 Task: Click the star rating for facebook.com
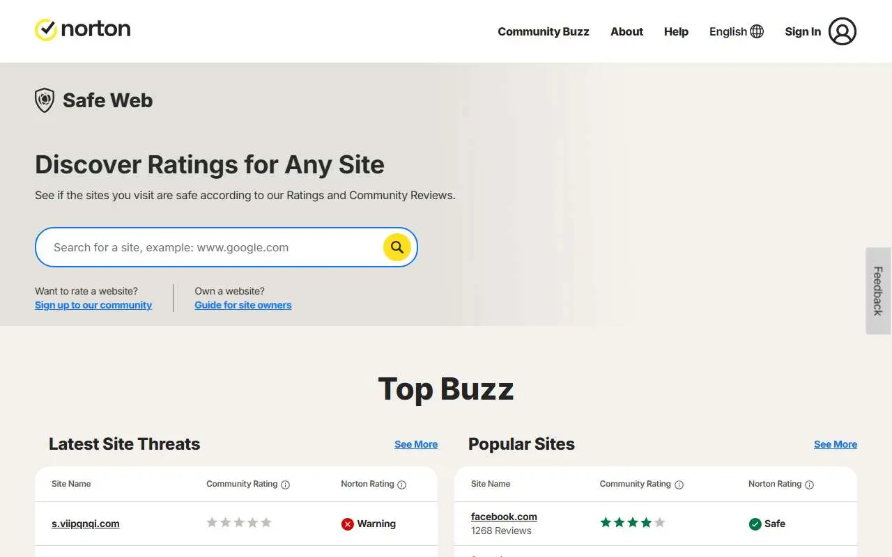pos(633,522)
